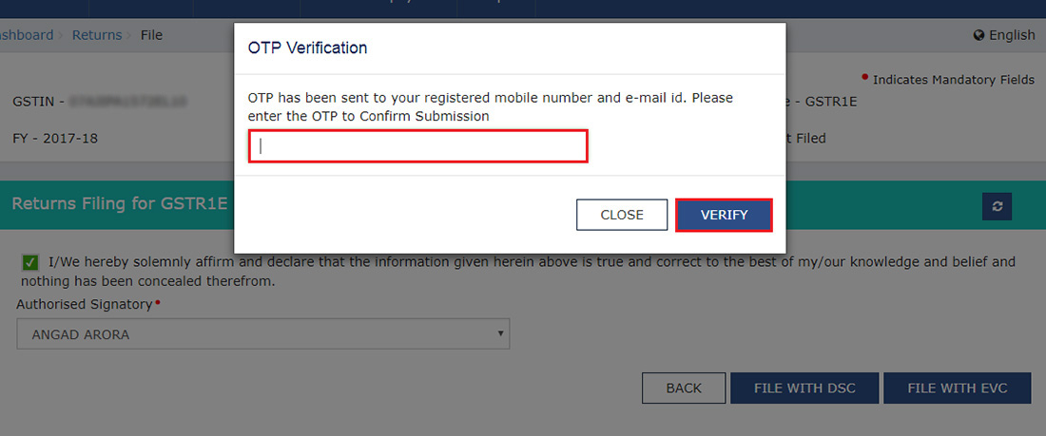Image resolution: width=1046 pixels, height=436 pixels.
Task: Focus the OTP entry field
Action: 418,146
